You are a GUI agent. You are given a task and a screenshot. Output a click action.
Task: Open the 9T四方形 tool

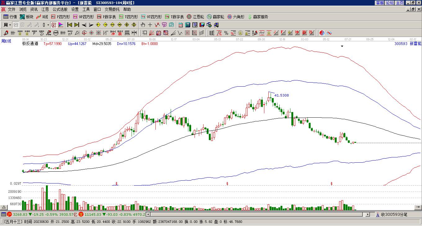coord(151,17)
